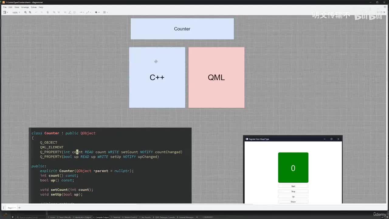The height and width of the screenshot is (219, 389).
Task: Open the Page-1 tab
Action: (11, 208)
